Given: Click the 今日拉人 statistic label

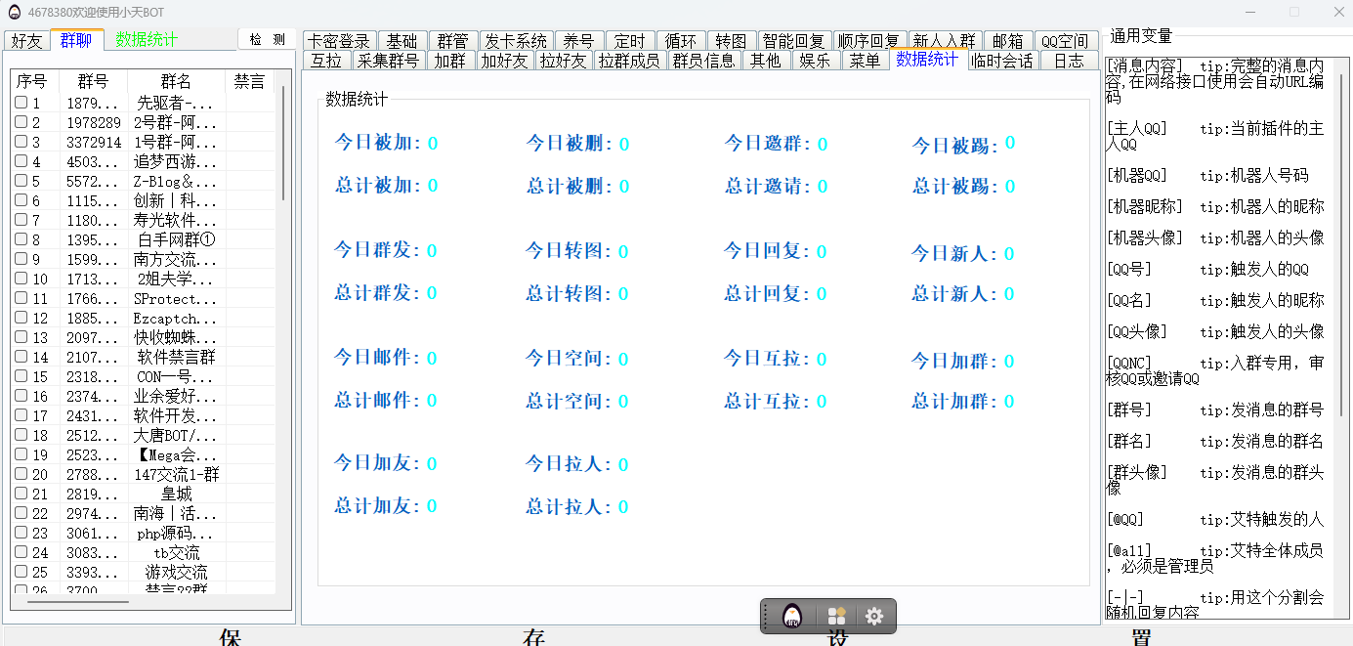Looking at the screenshot, I should pos(571,464).
